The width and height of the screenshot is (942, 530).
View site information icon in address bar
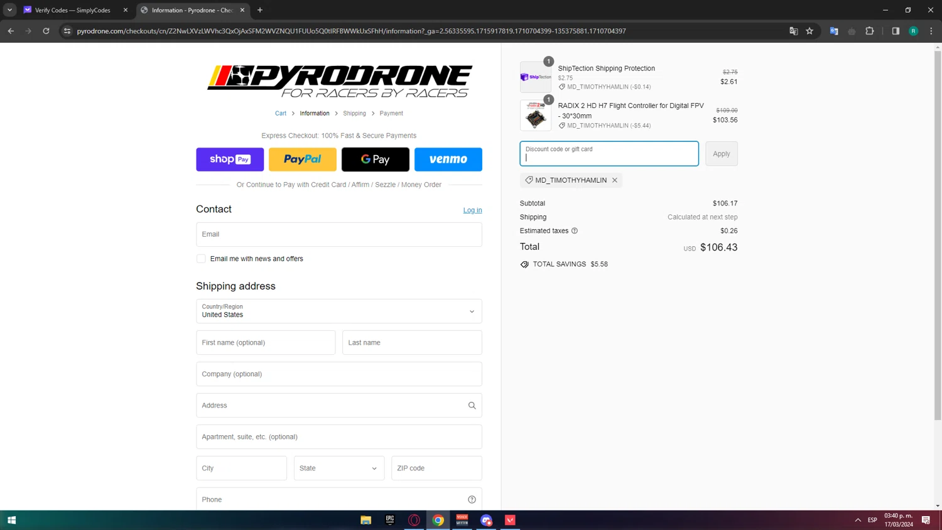click(67, 31)
